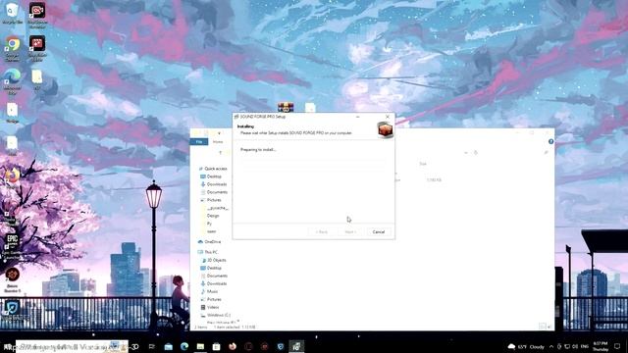Open the Microsoft Edge desktop shortcut
Screen dimensions: 628x353
[x=13, y=81]
